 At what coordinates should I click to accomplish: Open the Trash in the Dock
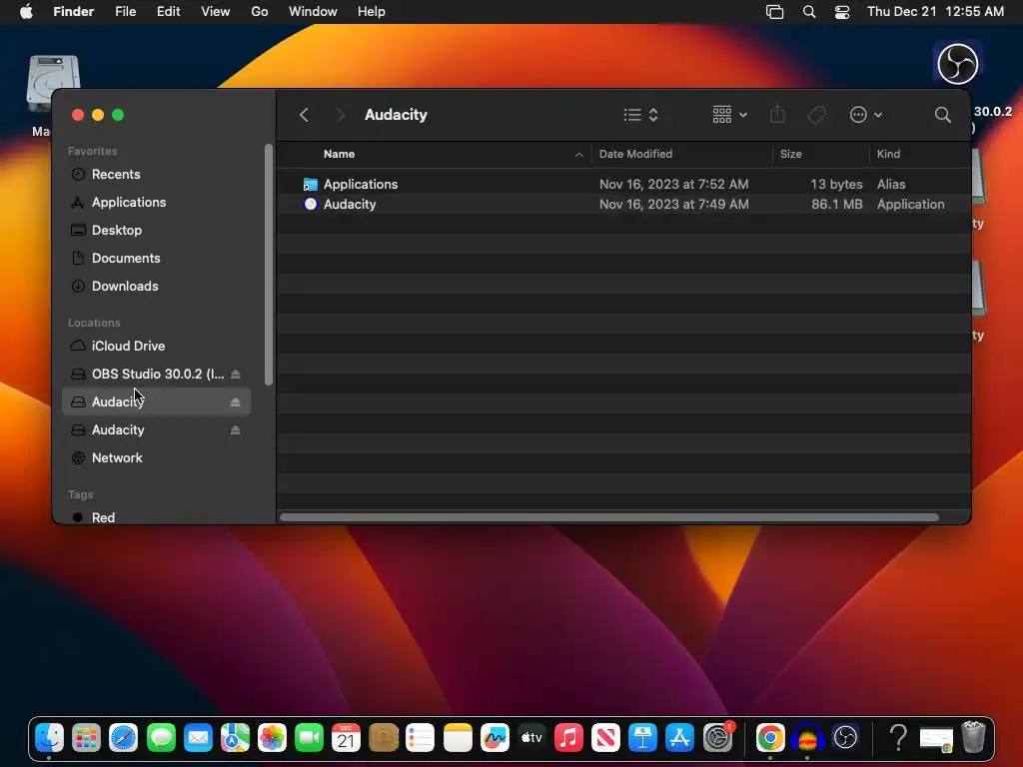click(x=973, y=737)
